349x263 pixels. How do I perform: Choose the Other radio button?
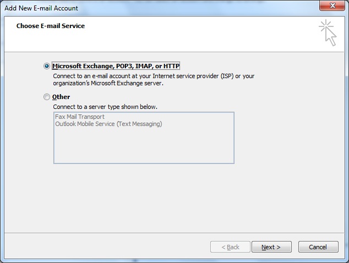(x=47, y=97)
